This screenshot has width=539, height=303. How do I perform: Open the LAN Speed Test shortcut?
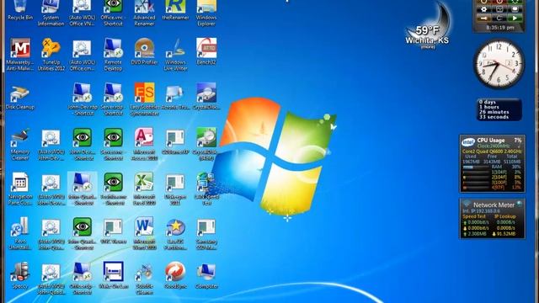pos(206,189)
